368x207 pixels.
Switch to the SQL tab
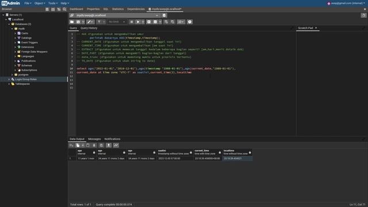coord(106,9)
